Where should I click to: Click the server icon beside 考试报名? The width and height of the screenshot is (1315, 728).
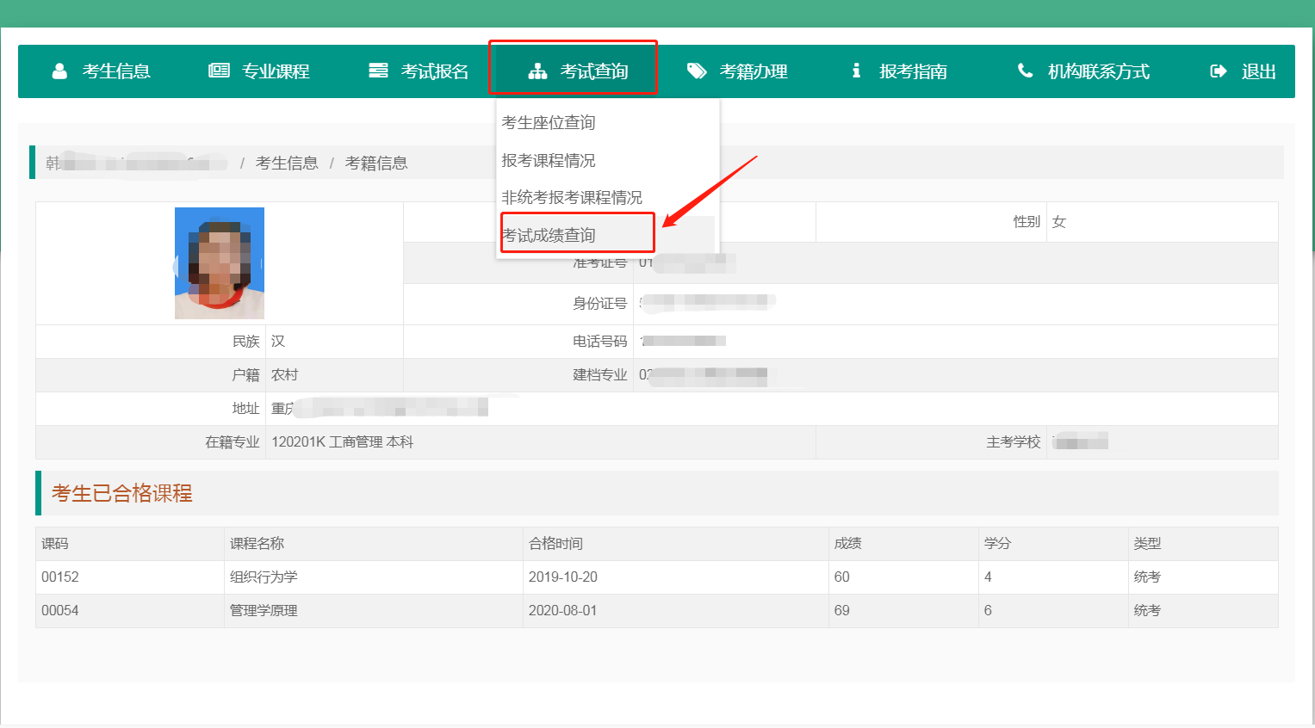coord(378,71)
